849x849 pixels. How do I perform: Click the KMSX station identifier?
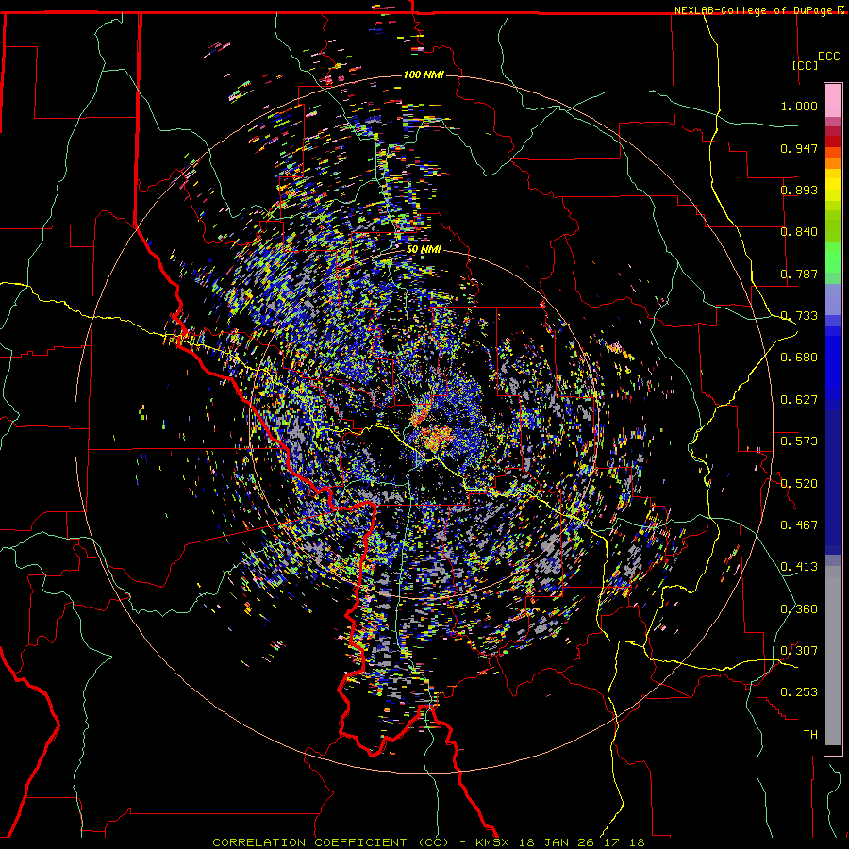492,842
